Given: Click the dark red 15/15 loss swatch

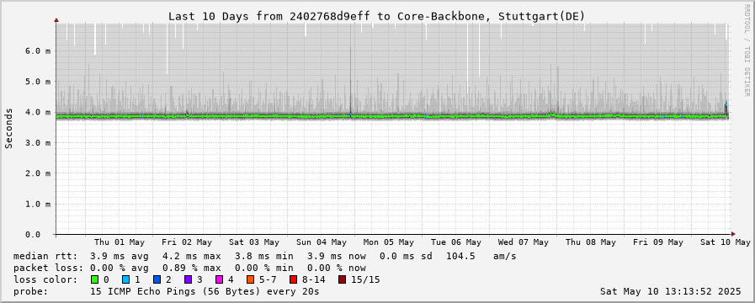Looking at the screenshot, I should coord(342,279).
